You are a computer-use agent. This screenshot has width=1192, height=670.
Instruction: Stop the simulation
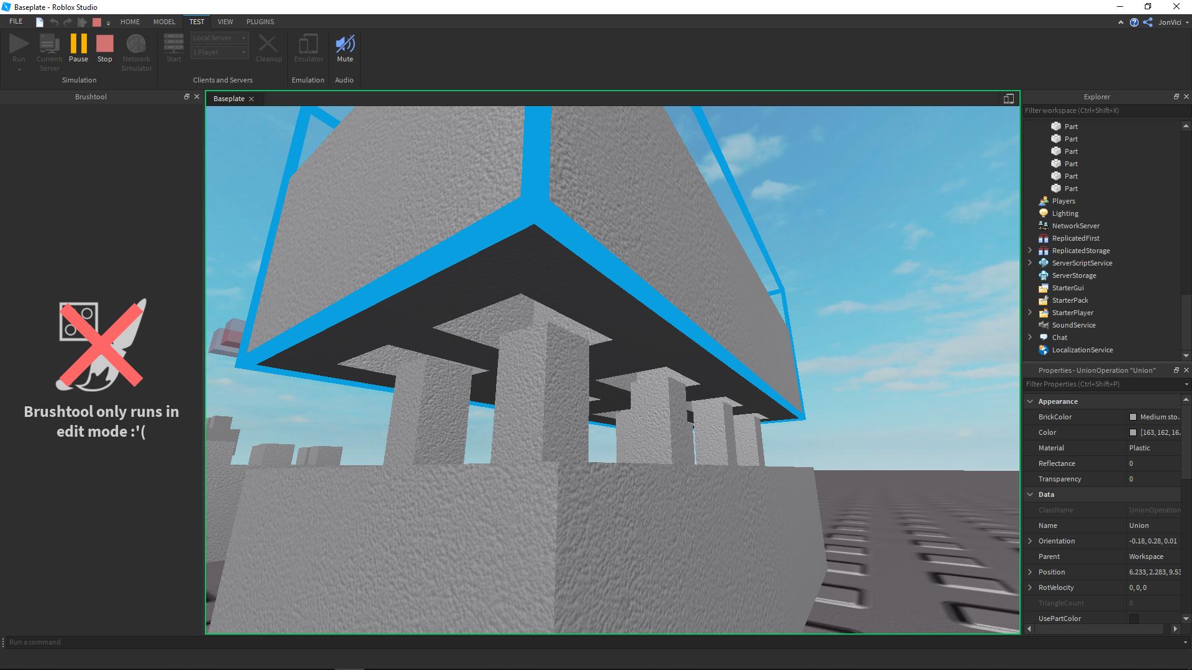[105, 48]
